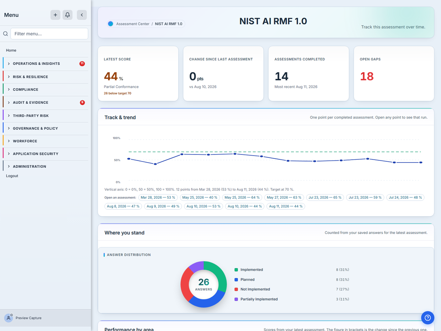Click Partially Implemented count '3 (11%)'

[x=343, y=299]
